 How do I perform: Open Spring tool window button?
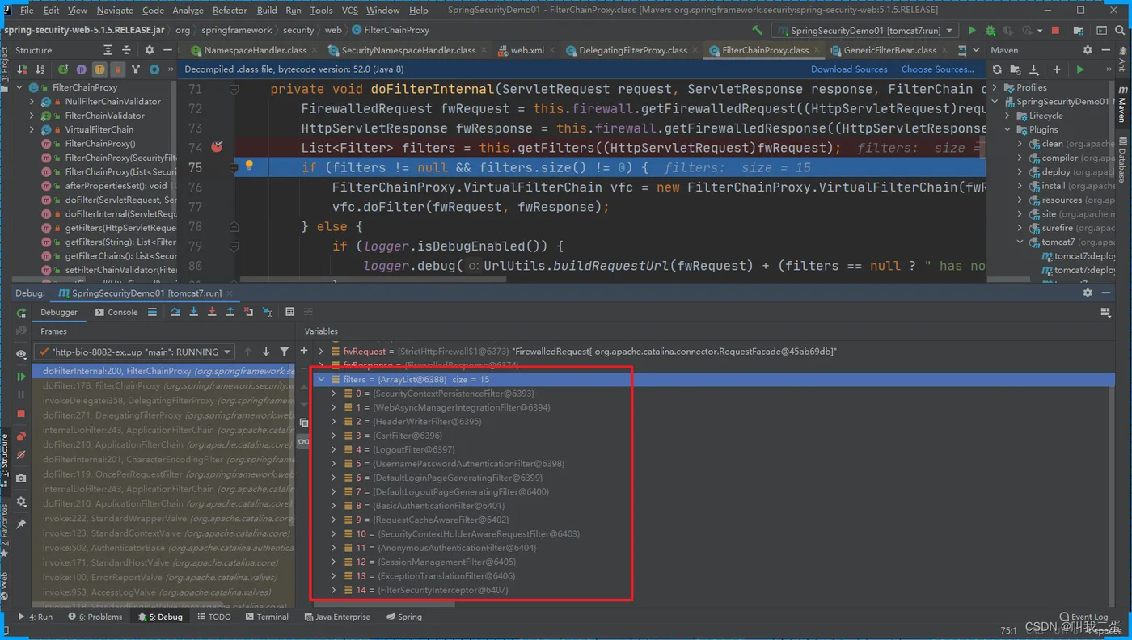pos(403,617)
